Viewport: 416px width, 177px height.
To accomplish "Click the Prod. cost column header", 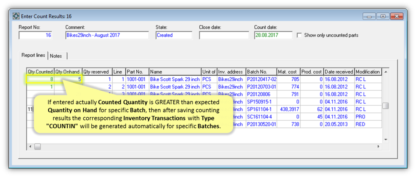I will tap(312, 72).
